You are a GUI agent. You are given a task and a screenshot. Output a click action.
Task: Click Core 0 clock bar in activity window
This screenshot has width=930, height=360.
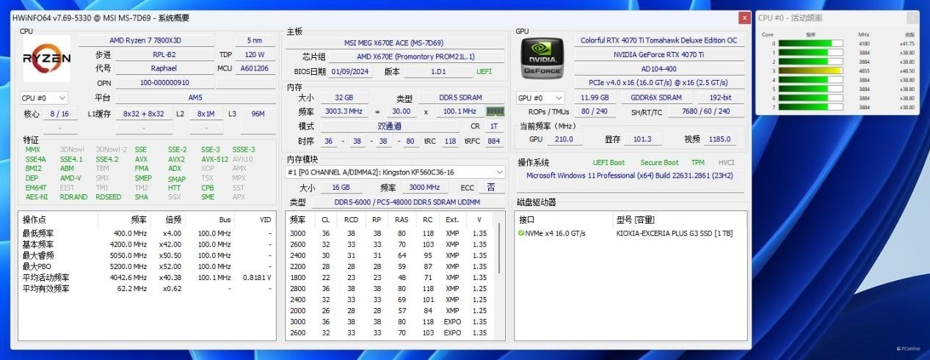810,43
